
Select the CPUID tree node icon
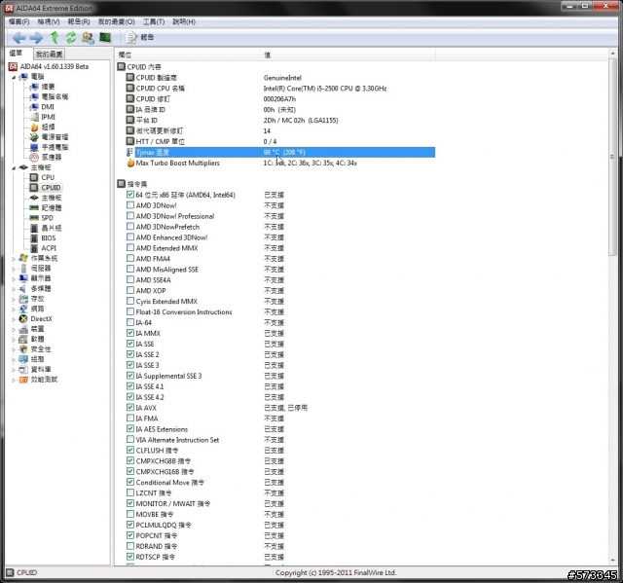(x=34, y=188)
